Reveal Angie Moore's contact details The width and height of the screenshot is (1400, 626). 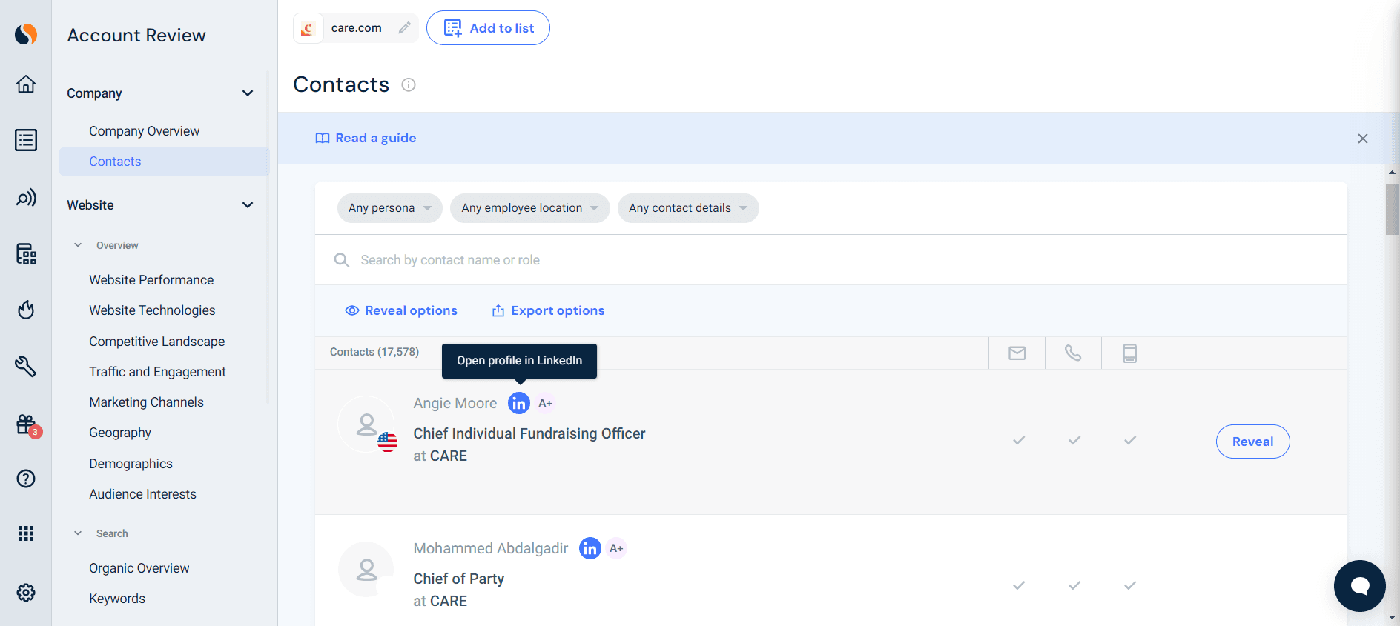coord(1253,442)
